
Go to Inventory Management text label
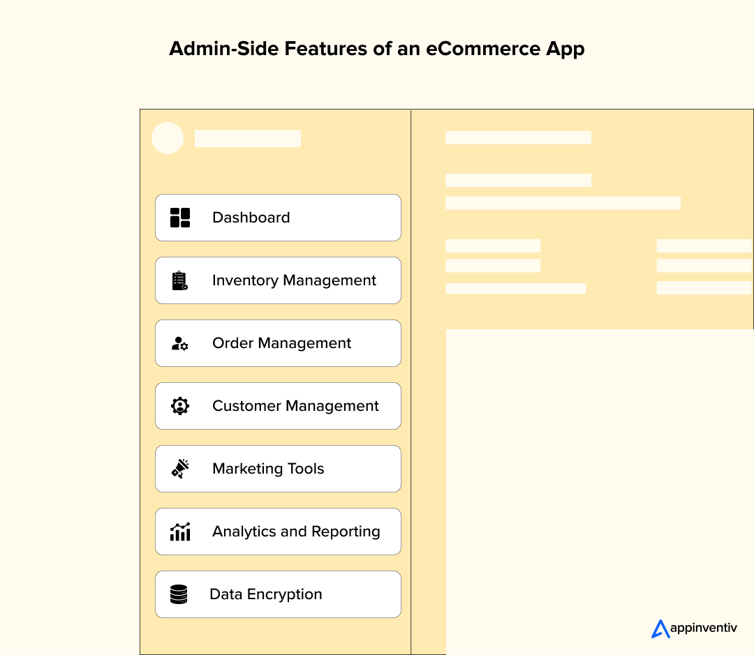pyautogui.click(x=294, y=280)
